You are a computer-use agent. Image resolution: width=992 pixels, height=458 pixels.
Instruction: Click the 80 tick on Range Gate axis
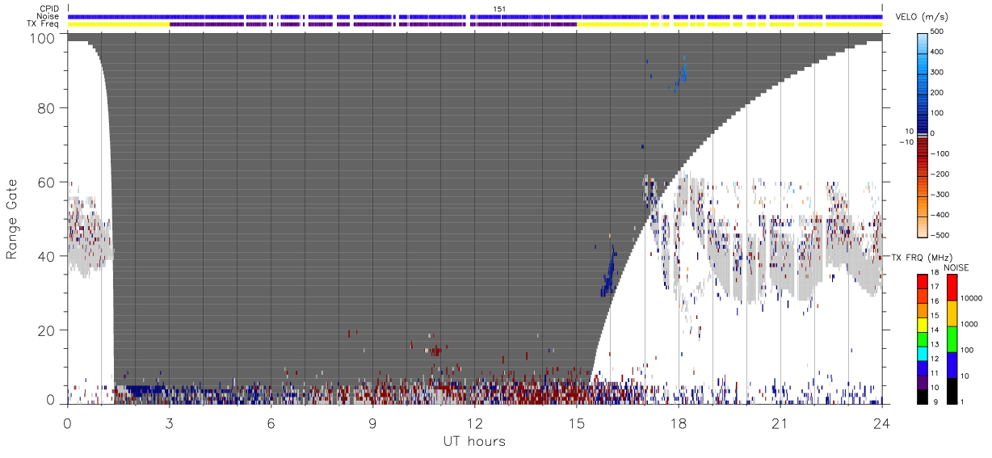tap(45, 107)
